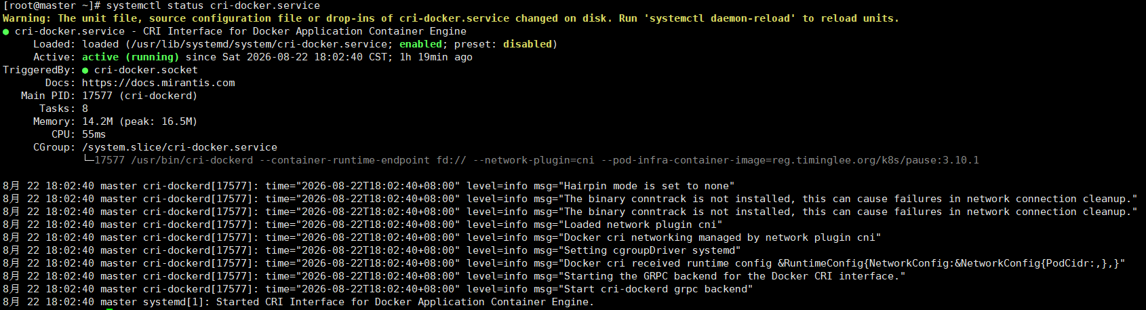Click the 'Tasks: 8' line

(64, 109)
